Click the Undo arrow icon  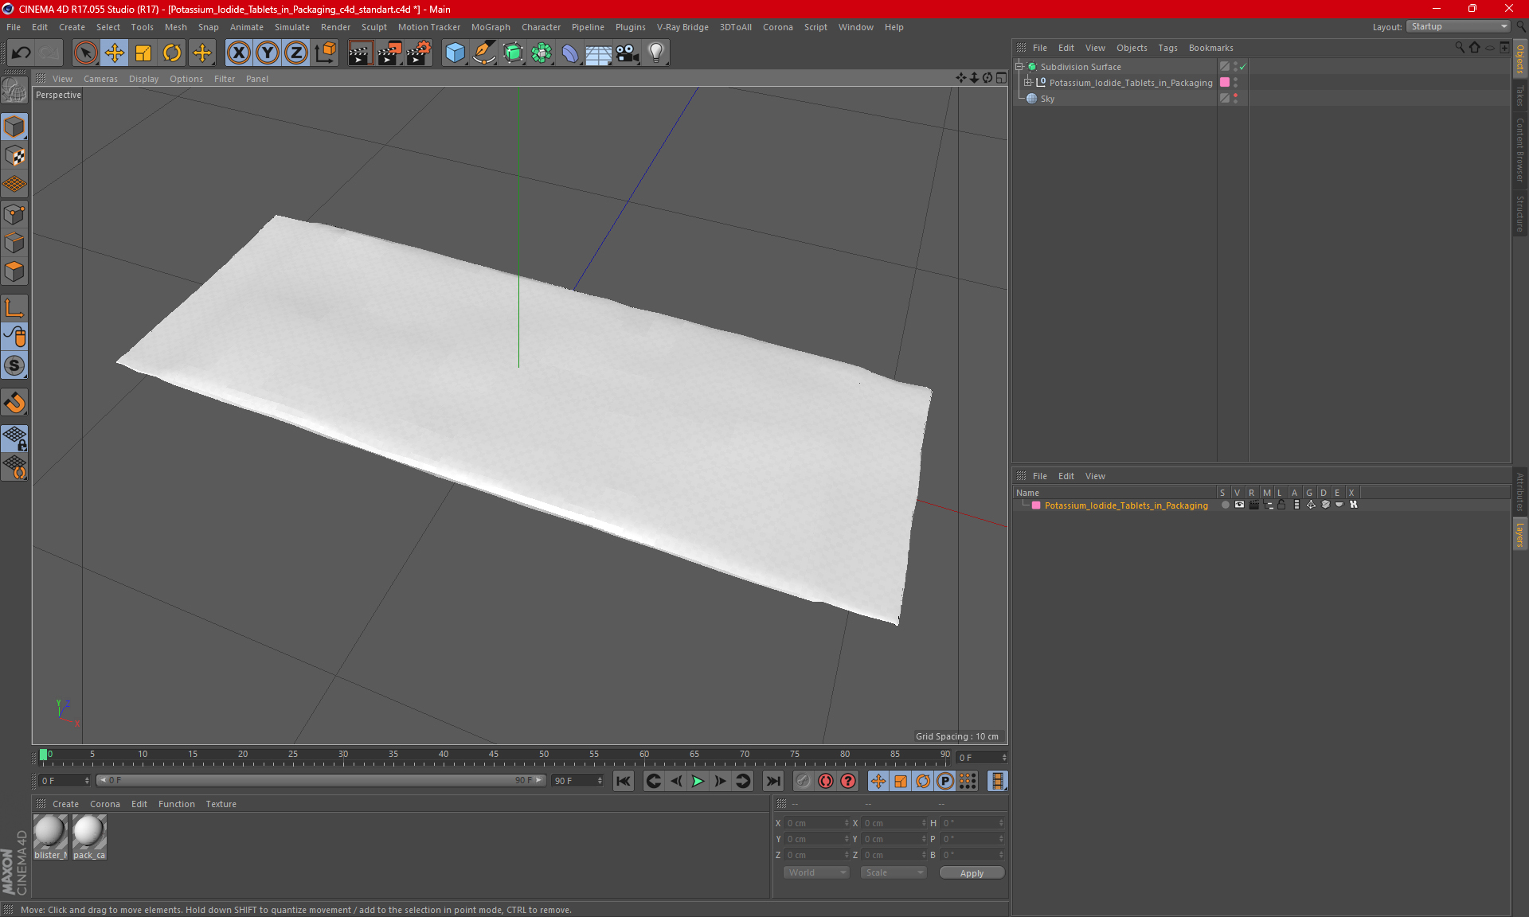[22, 53]
